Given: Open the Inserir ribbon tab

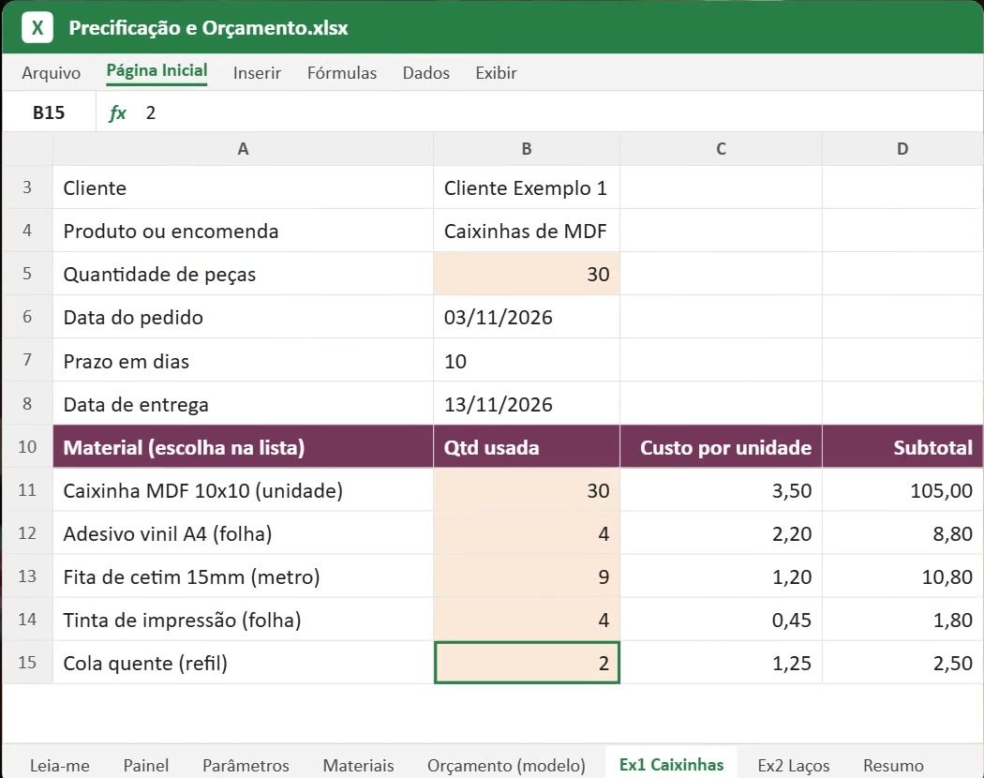Looking at the screenshot, I should [257, 73].
